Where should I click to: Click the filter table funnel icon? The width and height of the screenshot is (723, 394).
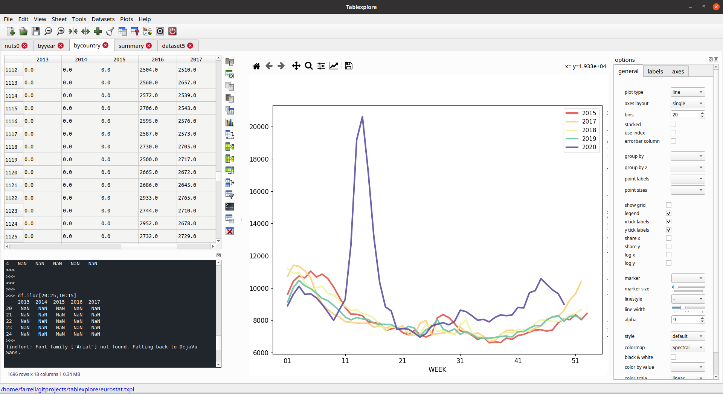[230, 195]
